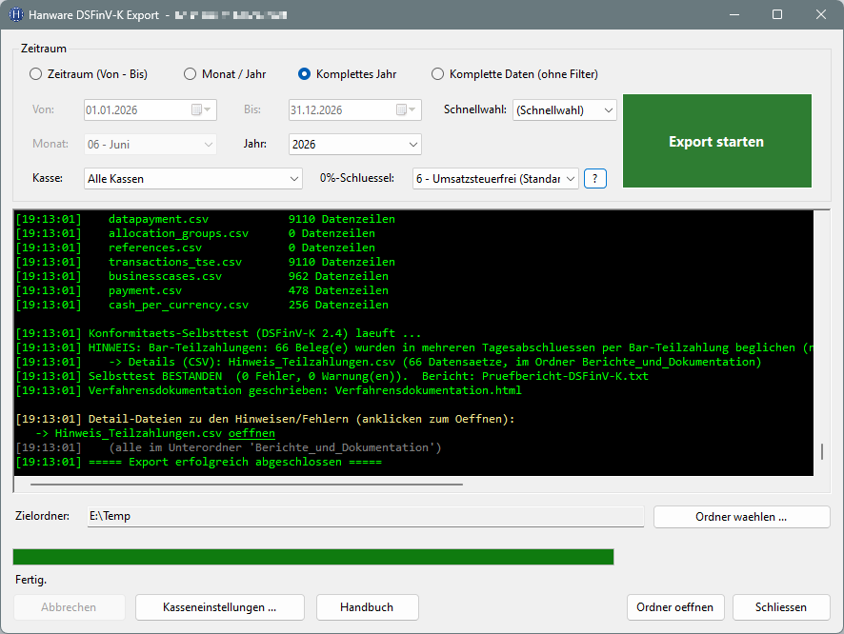Click the question mark help button
Viewport: 844px width, 634px height.
coord(594,179)
